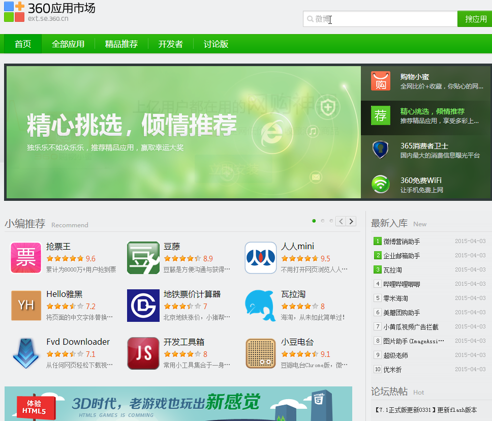Open 美团团购助手 in newest list
492x421 pixels.
click(x=402, y=313)
